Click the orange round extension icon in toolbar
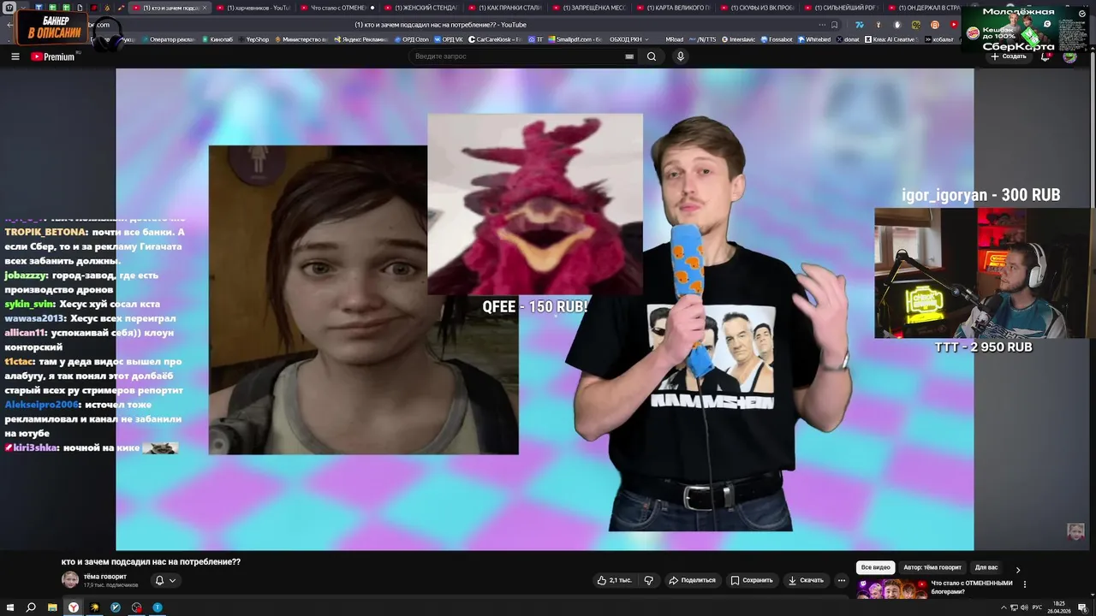 (935, 25)
